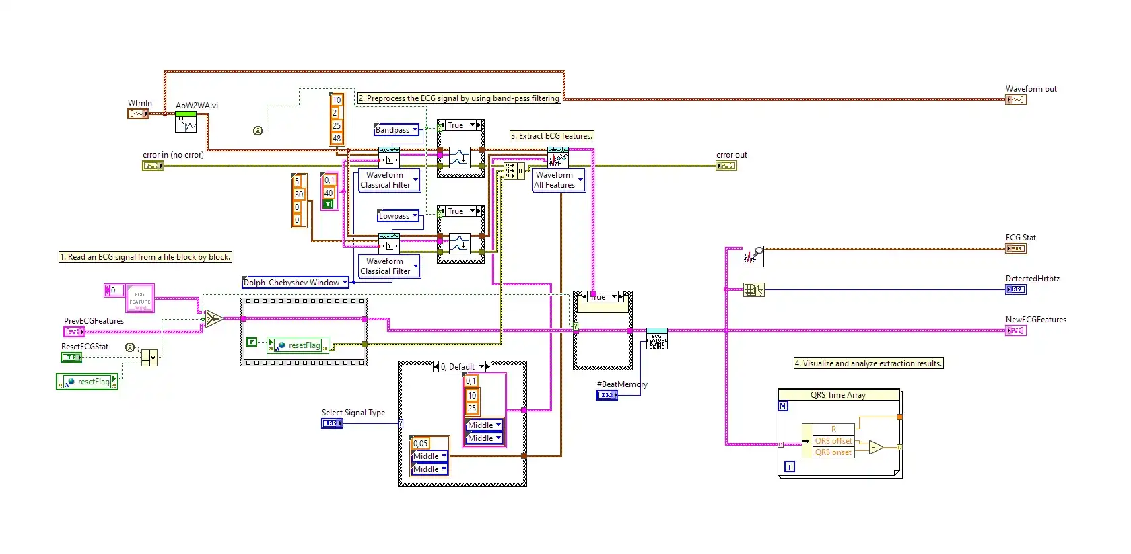Select the ECG FEATURE cluster array constant
This screenshot has width=1131, height=554.
pos(140,298)
